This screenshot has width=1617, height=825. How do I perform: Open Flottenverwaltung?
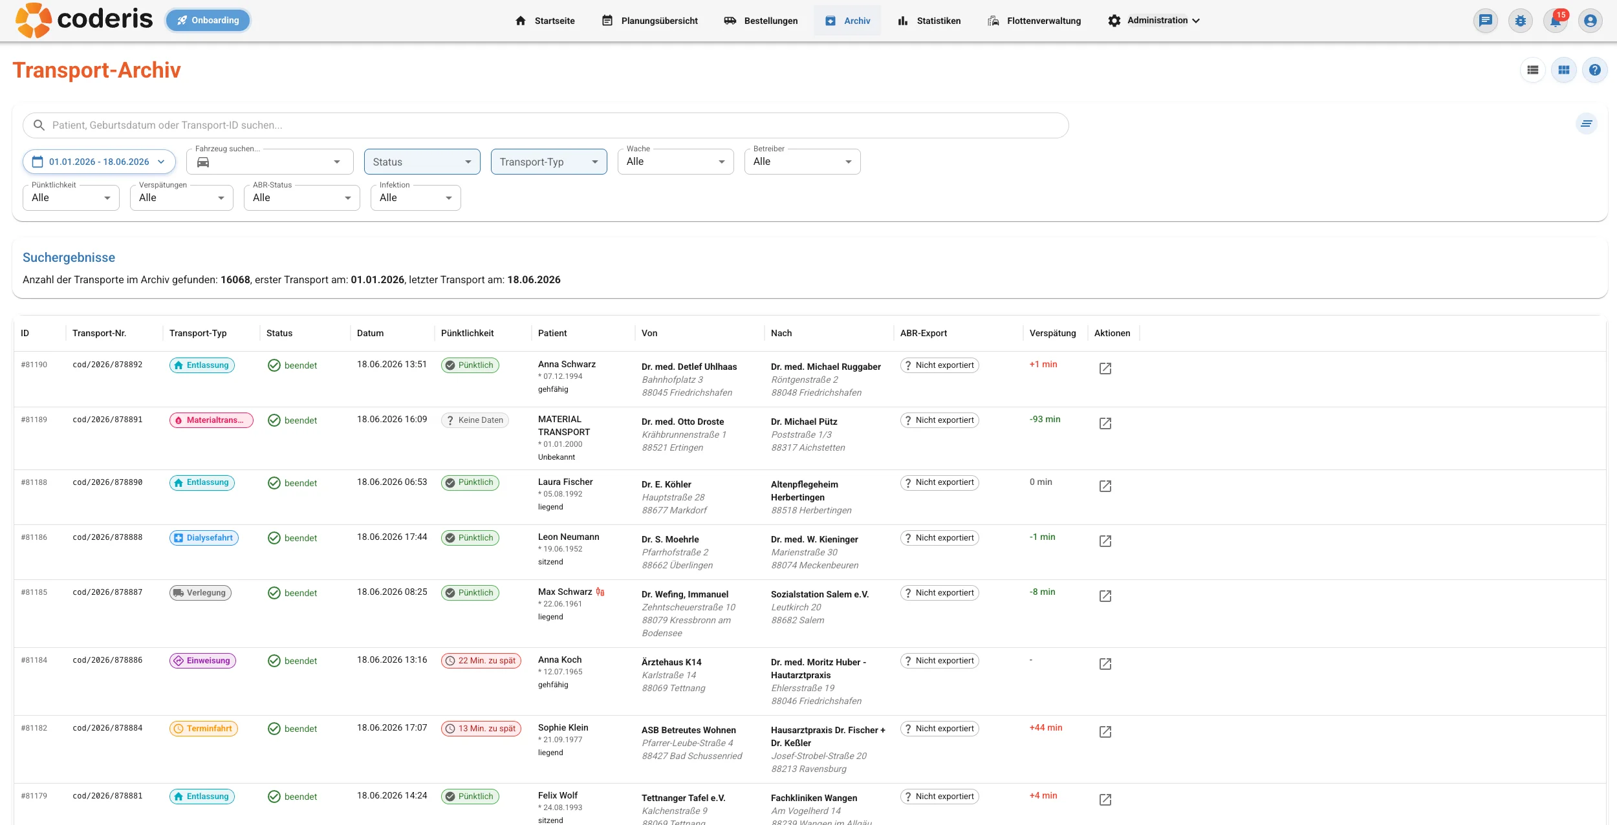click(1034, 21)
